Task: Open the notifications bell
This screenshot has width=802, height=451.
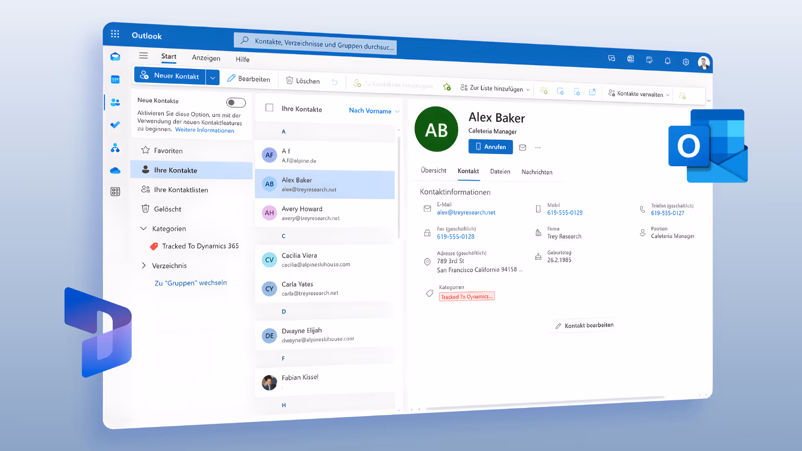Action: [667, 61]
